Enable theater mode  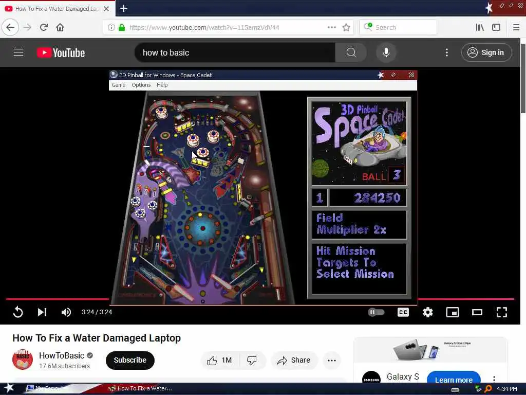(x=477, y=312)
